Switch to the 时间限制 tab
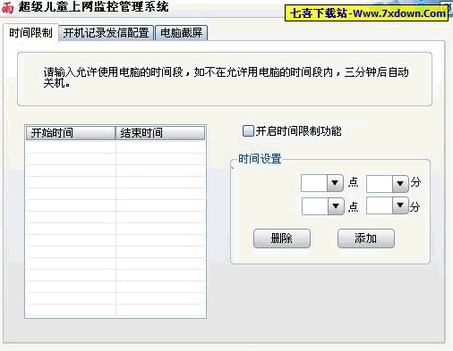Screen dimensions: 453x351 30,33
